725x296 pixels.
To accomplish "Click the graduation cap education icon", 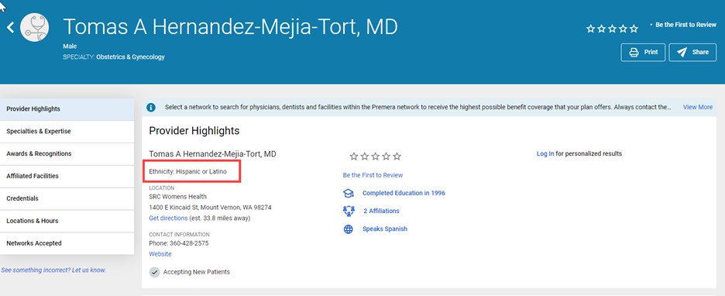I will tap(348, 193).
